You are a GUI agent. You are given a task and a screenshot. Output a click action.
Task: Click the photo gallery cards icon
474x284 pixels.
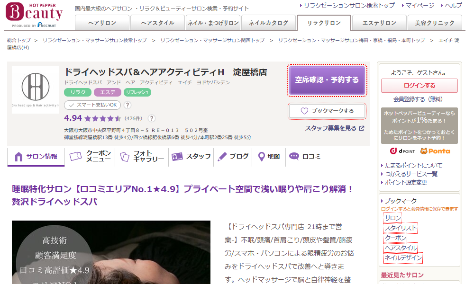[x=125, y=156]
